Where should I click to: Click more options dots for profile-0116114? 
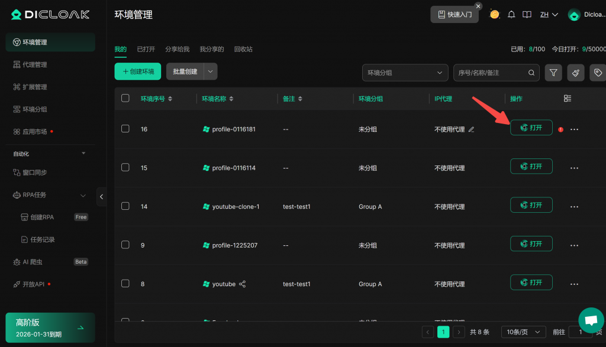pos(574,168)
